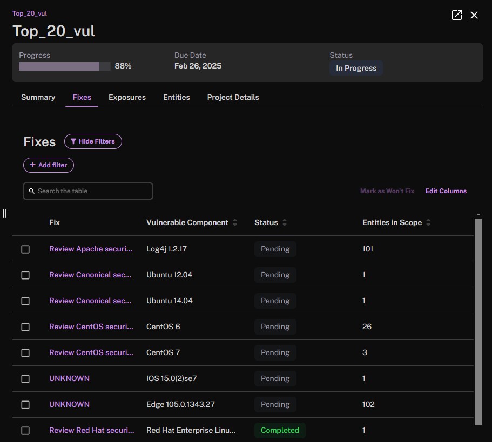Open Top_20_vul breadcrumb link

click(x=30, y=13)
